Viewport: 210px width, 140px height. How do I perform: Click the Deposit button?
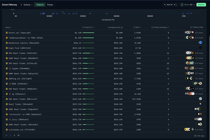click(201, 5)
